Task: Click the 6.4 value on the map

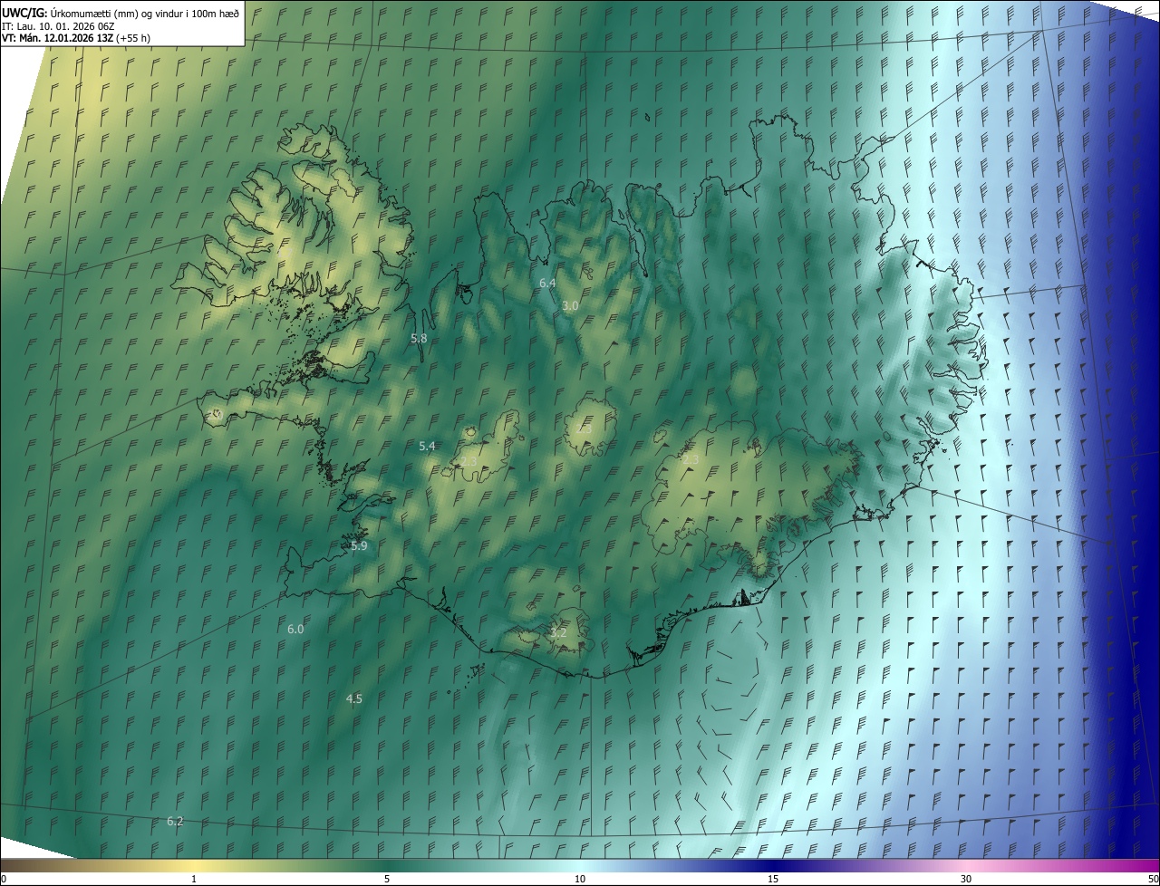Action: 547,284
